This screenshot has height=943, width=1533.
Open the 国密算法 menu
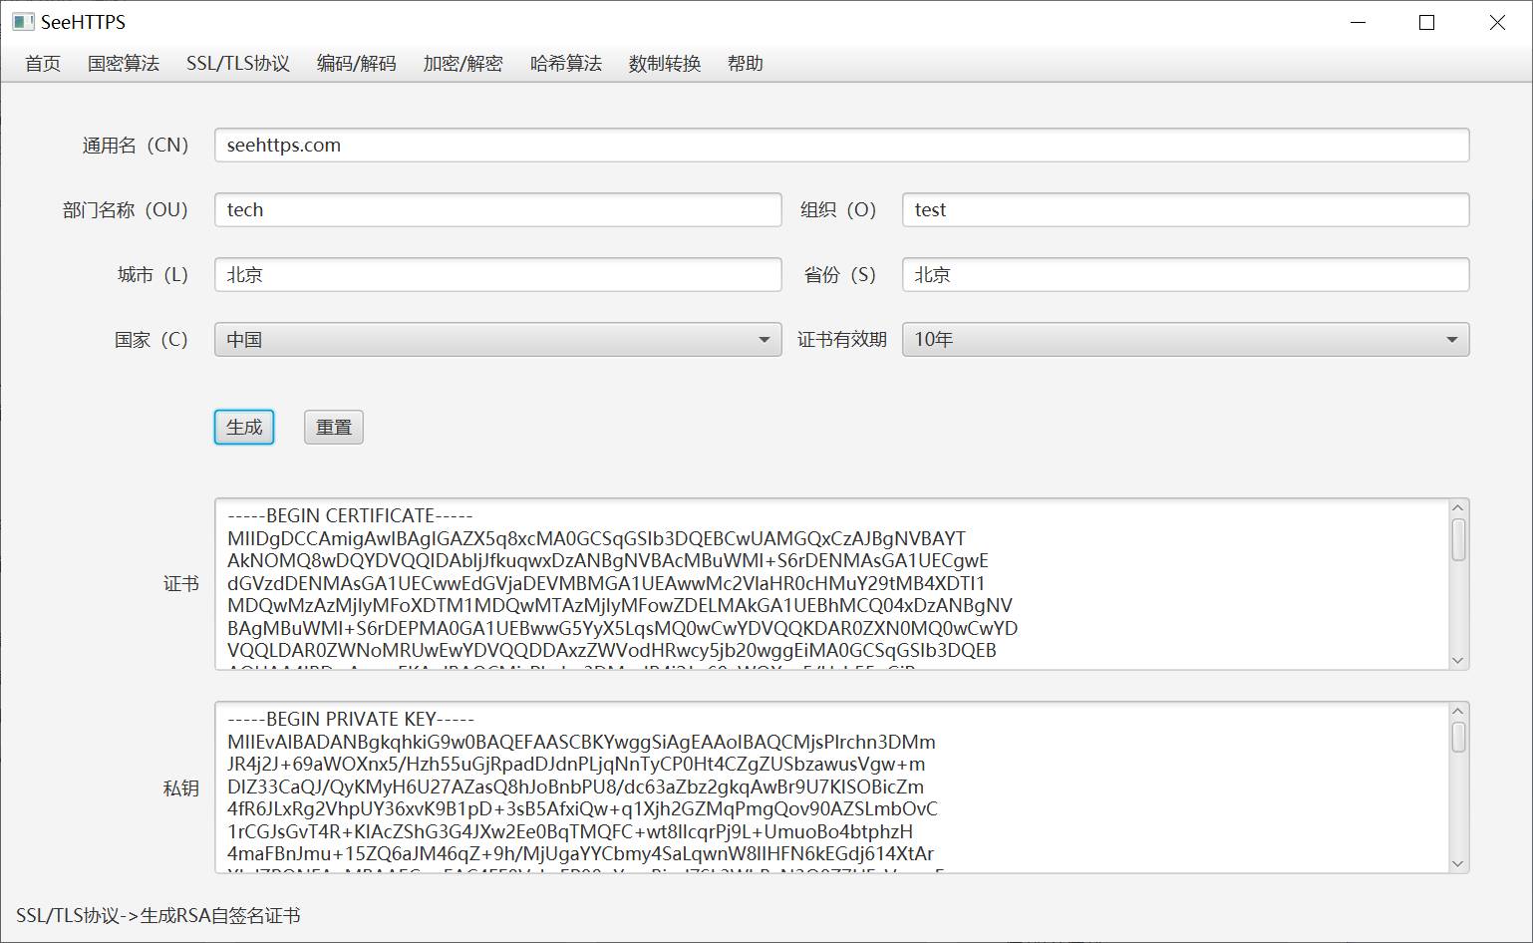(124, 64)
